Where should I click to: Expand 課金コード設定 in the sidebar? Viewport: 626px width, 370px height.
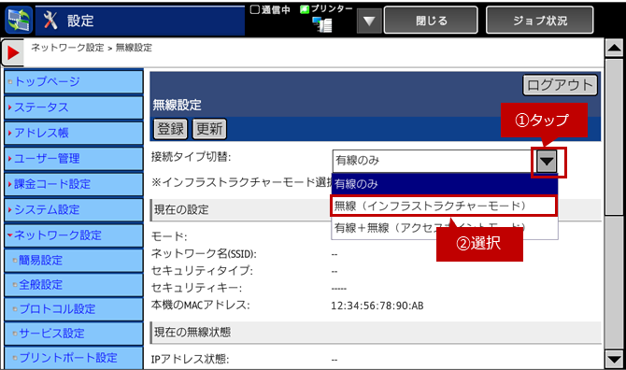click(x=74, y=184)
